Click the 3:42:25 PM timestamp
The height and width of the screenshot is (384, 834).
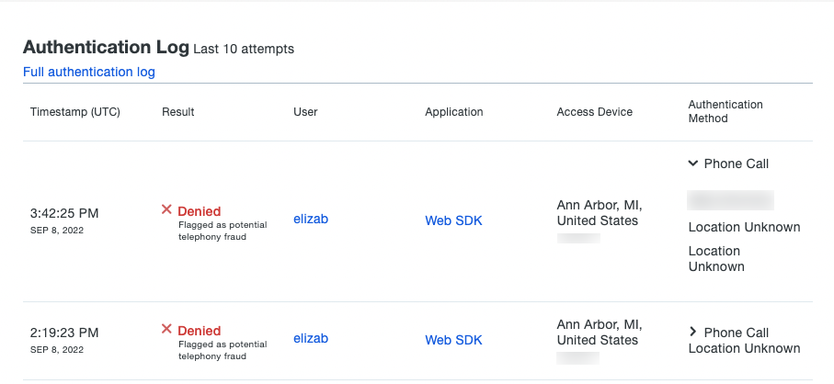(64, 213)
